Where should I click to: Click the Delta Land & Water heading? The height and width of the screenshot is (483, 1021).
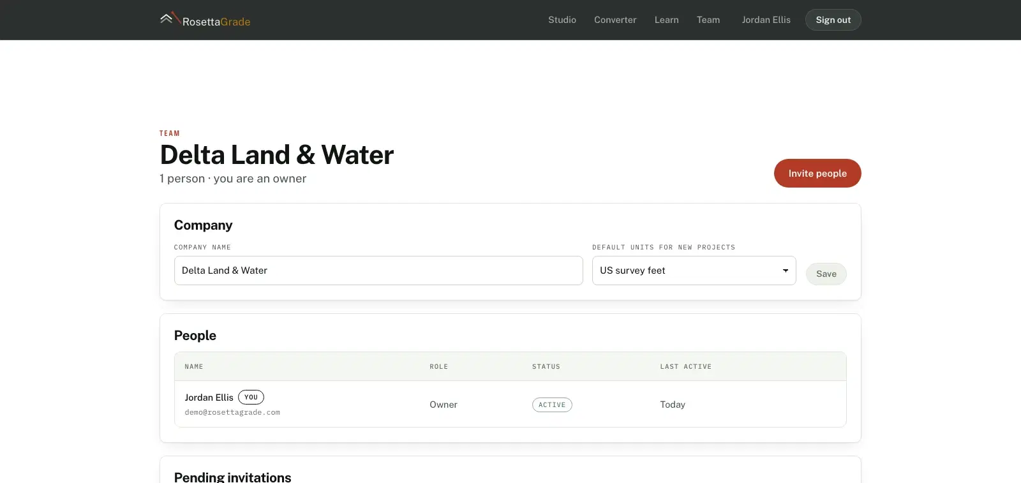pyautogui.click(x=277, y=155)
